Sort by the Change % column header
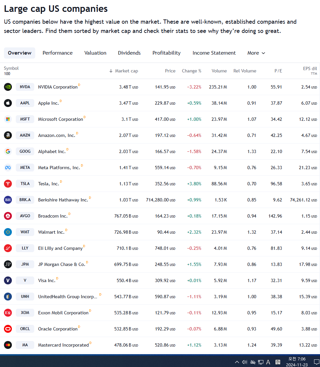This screenshot has height=367, width=320. (x=192, y=71)
